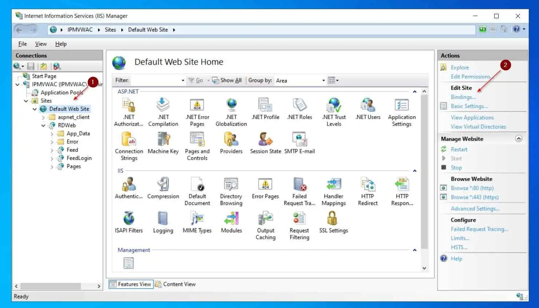Open the .NET Profile feature
539x308 pixels.
(265, 109)
